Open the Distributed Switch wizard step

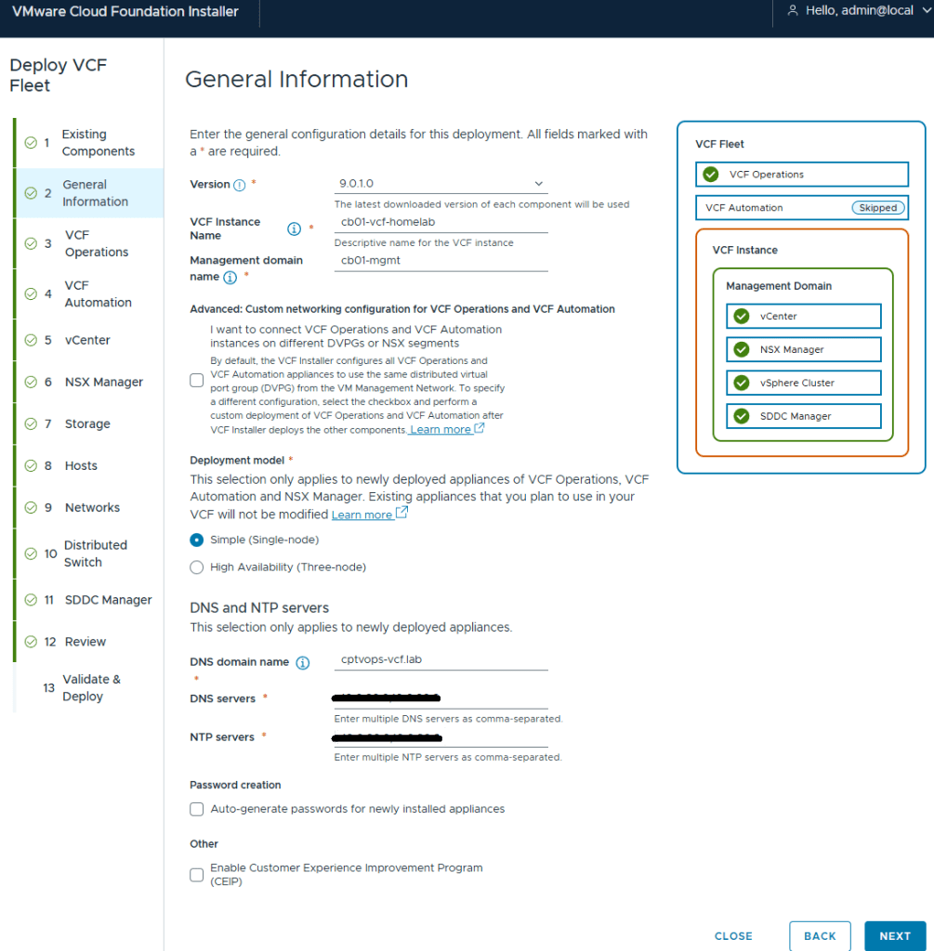pos(95,554)
